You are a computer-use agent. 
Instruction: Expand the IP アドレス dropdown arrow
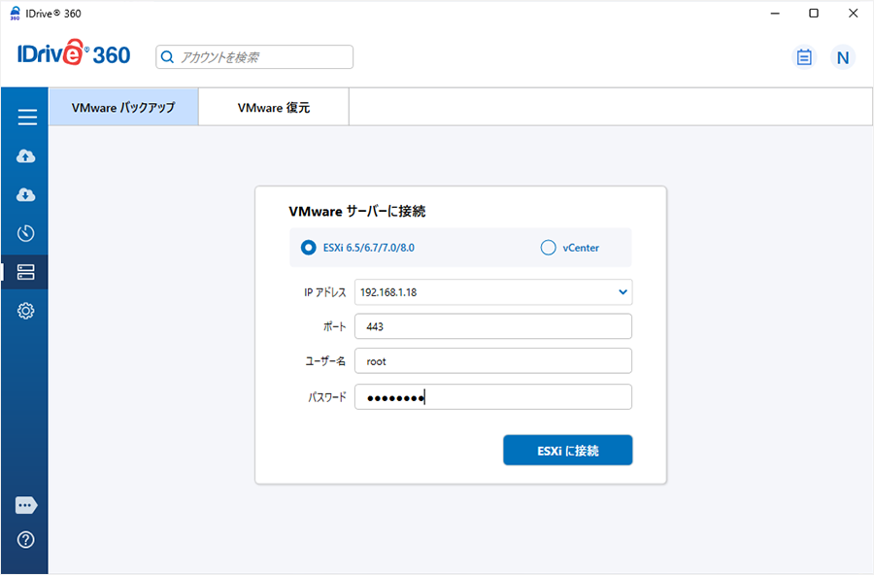pyautogui.click(x=622, y=291)
